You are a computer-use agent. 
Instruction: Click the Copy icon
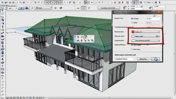click(x=21, y=2)
